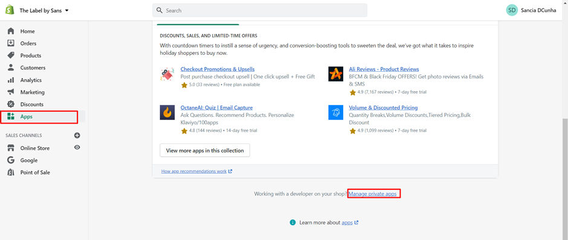
Task: Open Manage private apps link
Action: click(373, 194)
